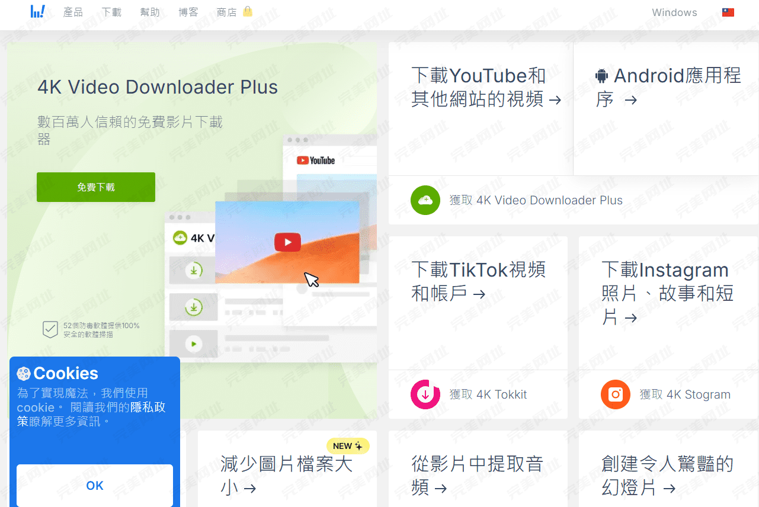Open the Windows platform dropdown
Image resolution: width=759 pixels, height=507 pixels.
click(674, 12)
